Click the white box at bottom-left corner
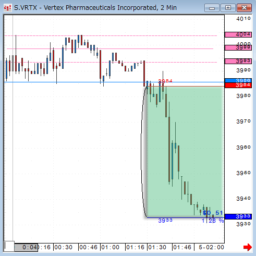256x256 pixels. tap(9, 246)
